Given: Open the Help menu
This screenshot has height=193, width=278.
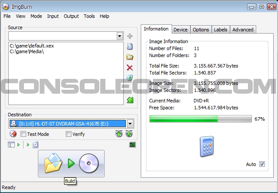Looking at the screenshot, I should (105, 16).
